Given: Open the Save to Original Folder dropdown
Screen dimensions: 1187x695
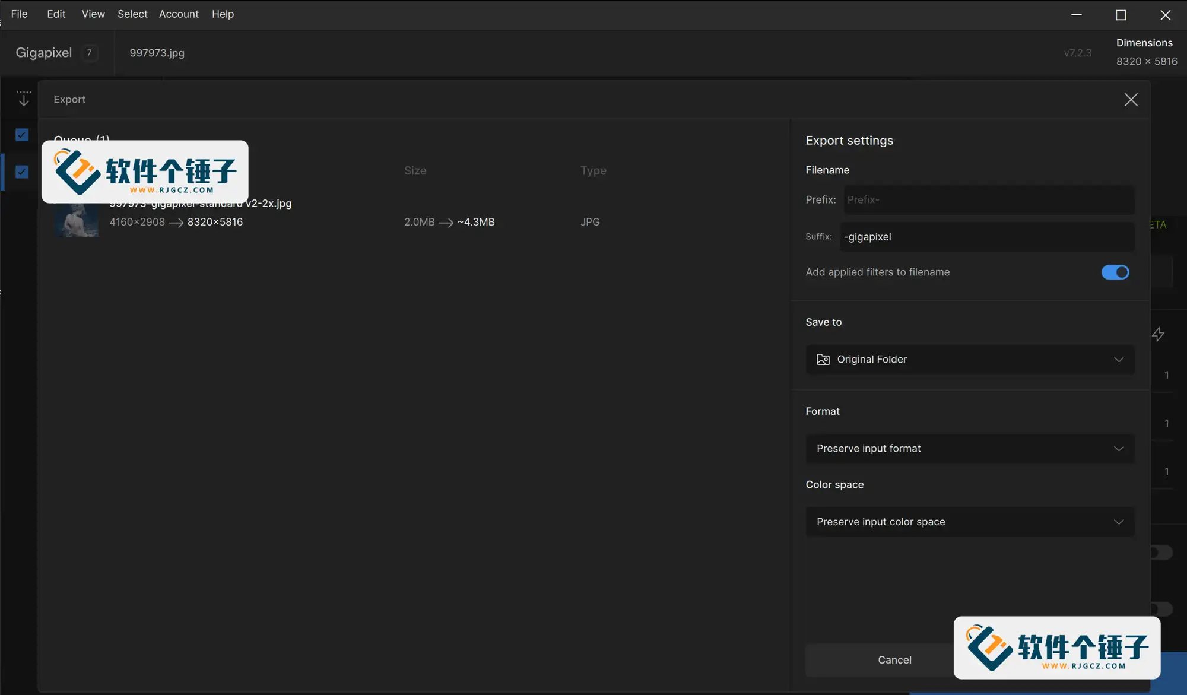Looking at the screenshot, I should (970, 360).
